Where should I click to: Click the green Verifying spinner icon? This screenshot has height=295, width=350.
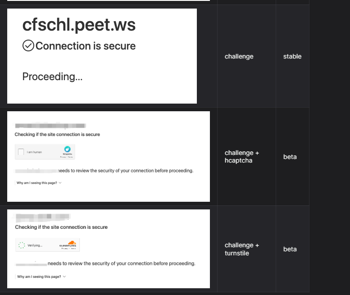tap(22, 245)
